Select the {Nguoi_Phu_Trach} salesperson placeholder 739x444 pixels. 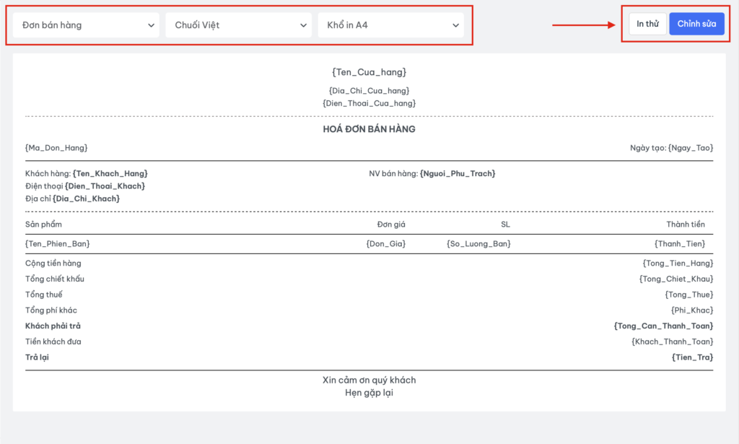tap(458, 173)
